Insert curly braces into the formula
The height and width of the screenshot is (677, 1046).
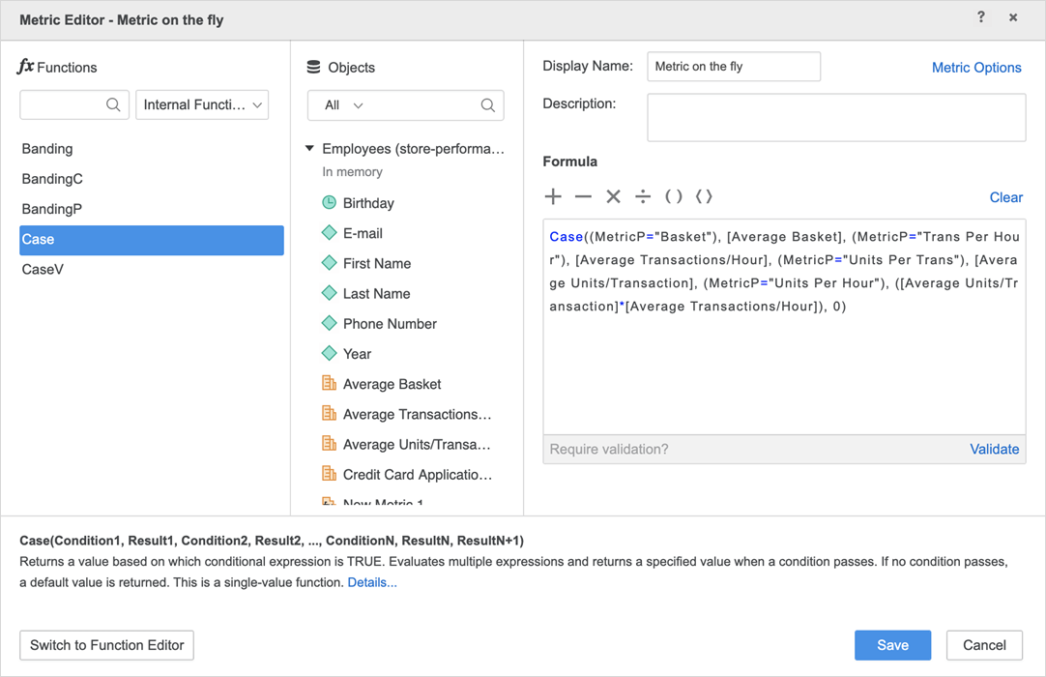point(704,197)
